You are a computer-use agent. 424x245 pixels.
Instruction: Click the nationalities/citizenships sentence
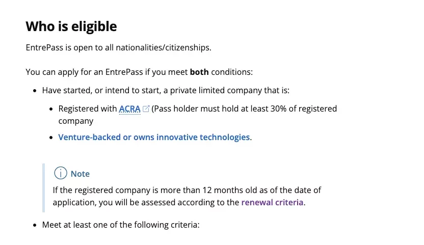pyautogui.click(x=118, y=47)
